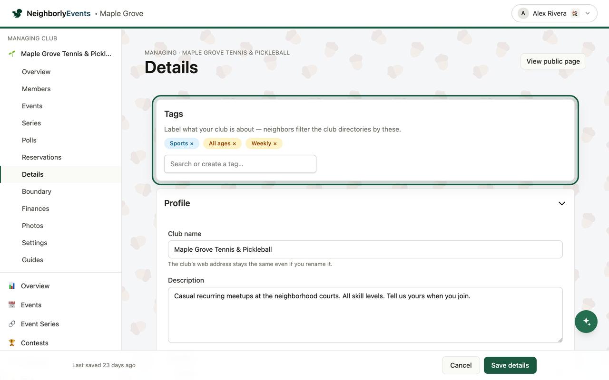This screenshot has height=380, width=609.
Task: Open the Photos section
Action: click(x=32, y=226)
